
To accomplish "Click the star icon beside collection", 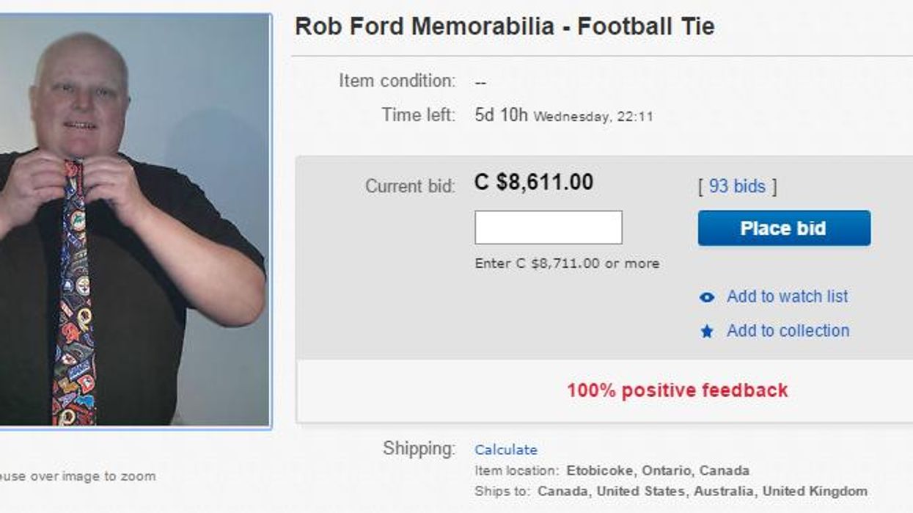I will (707, 332).
